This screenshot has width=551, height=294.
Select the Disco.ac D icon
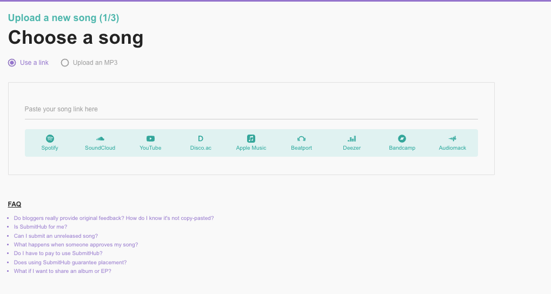pyautogui.click(x=201, y=138)
